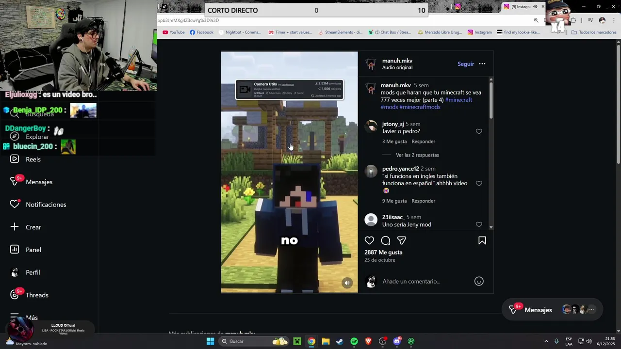This screenshot has height=349, width=621.
Task: Open the #minecraftmods hashtag link
Action: click(x=420, y=107)
